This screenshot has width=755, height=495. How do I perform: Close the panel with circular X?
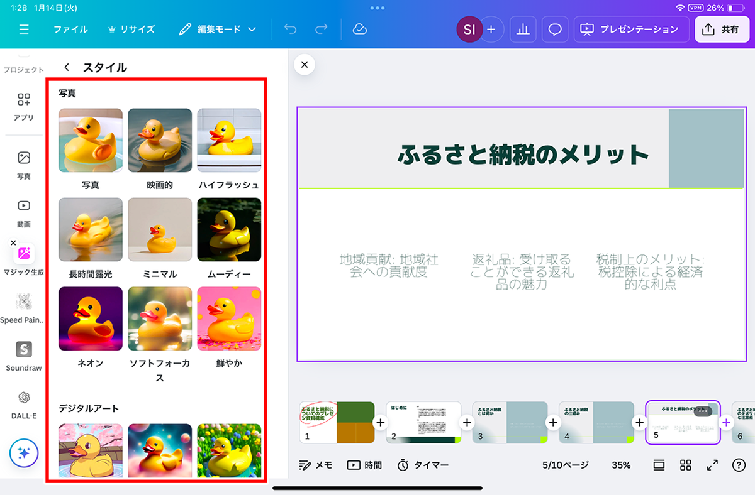point(305,65)
